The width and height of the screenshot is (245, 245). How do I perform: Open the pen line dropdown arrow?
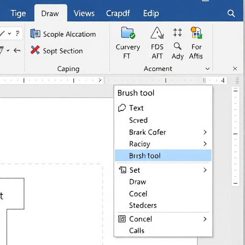[10, 33]
